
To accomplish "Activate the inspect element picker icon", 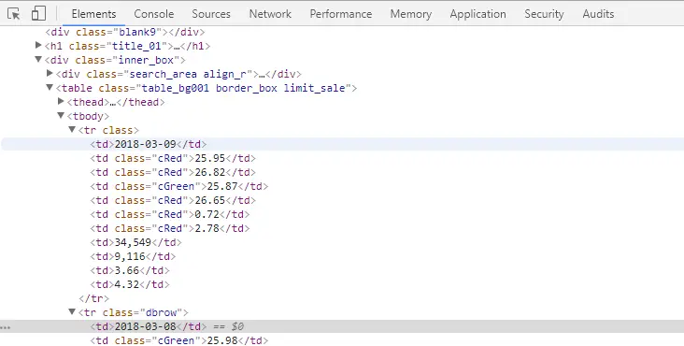I will [x=14, y=14].
